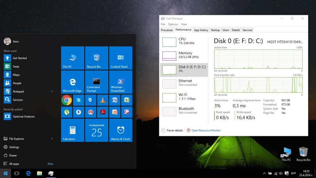Open the Google Chrome tile

point(66,100)
